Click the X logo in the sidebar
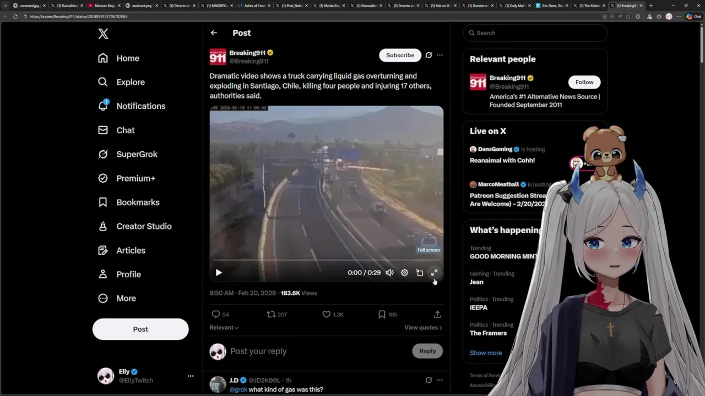The width and height of the screenshot is (705, 396). click(x=103, y=34)
